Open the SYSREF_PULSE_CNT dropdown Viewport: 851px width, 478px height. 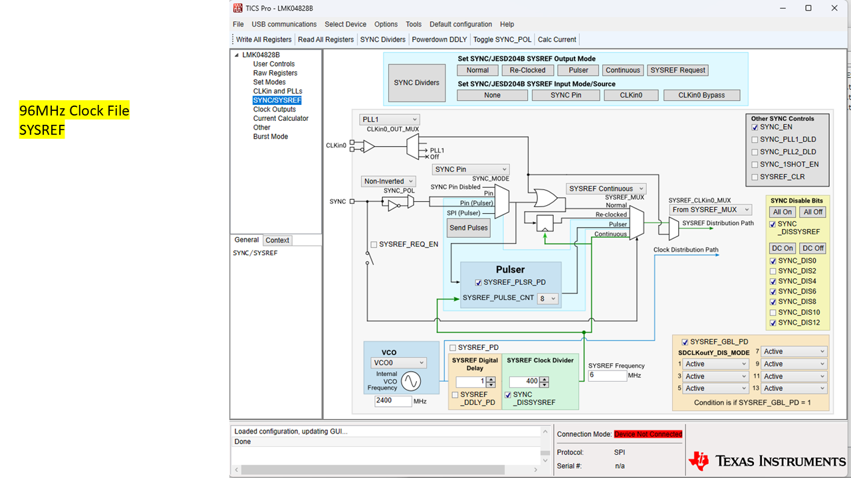coord(548,299)
